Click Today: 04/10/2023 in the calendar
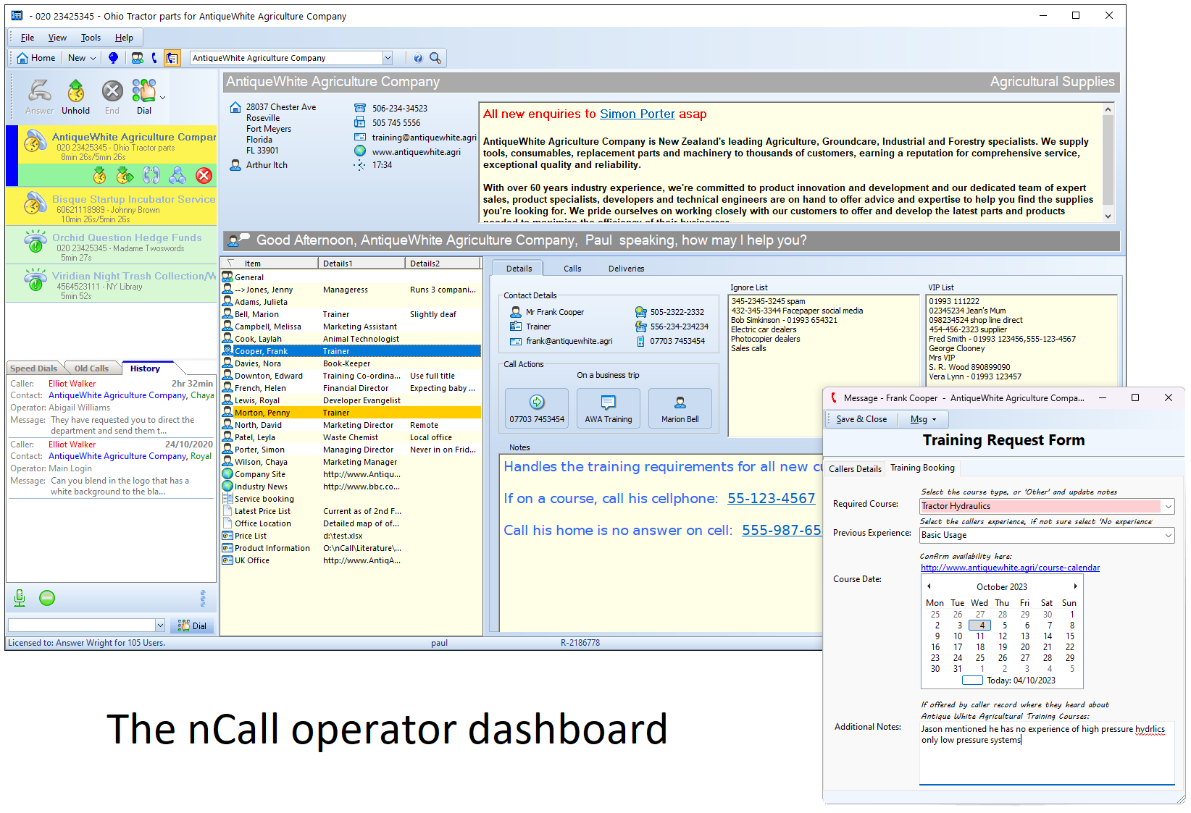Screen dimensions: 1191x813 1008,681
